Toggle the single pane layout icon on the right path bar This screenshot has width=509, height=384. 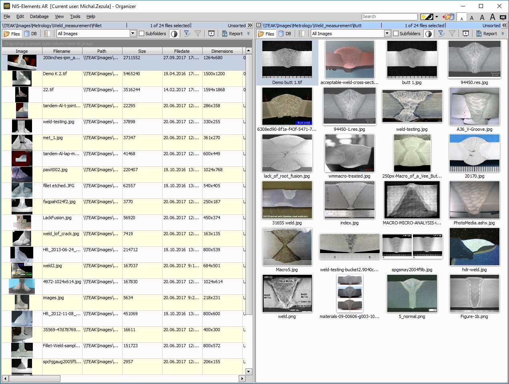click(x=259, y=25)
